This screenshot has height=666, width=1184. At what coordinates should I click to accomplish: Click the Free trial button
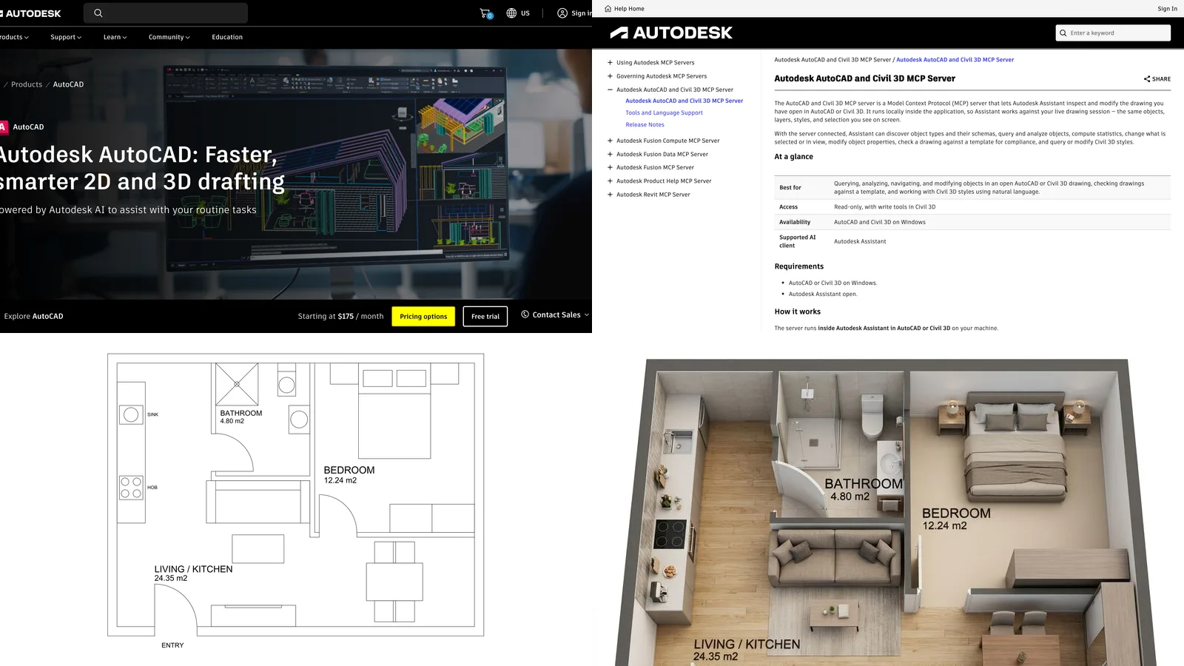pos(485,316)
